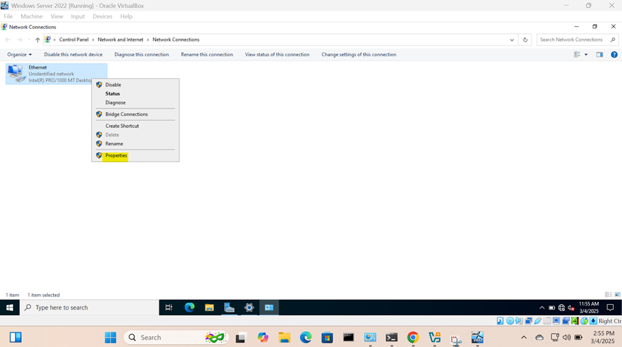Show hidden icons in host tray
This screenshot has height=347, width=622.
(x=524, y=337)
